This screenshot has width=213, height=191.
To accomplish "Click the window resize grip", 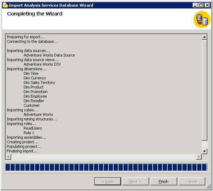I will pyautogui.click(x=209, y=187).
